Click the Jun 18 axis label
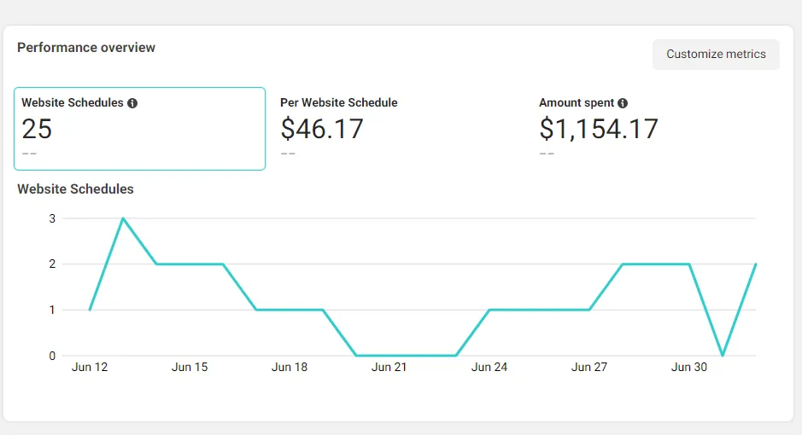Image resolution: width=802 pixels, height=435 pixels. click(x=290, y=368)
